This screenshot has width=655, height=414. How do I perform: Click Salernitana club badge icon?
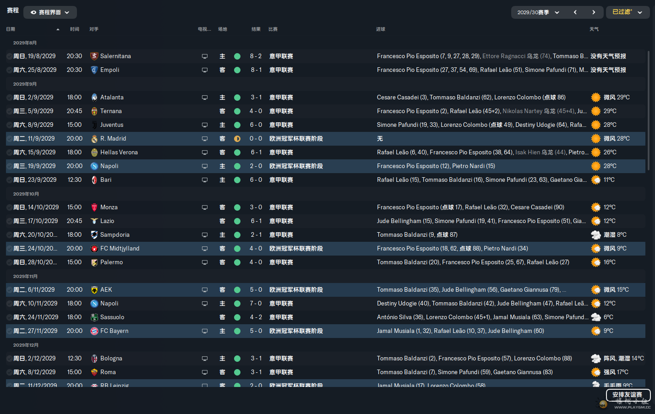pyautogui.click(x=94, y=56)
